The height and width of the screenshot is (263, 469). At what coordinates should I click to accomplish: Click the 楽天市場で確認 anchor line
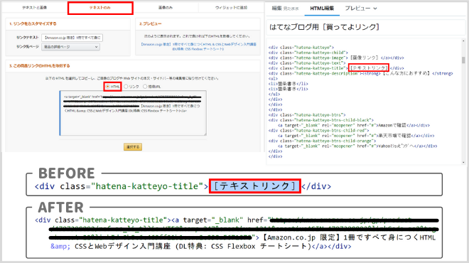pyautogui.click(x=356, y=136)
